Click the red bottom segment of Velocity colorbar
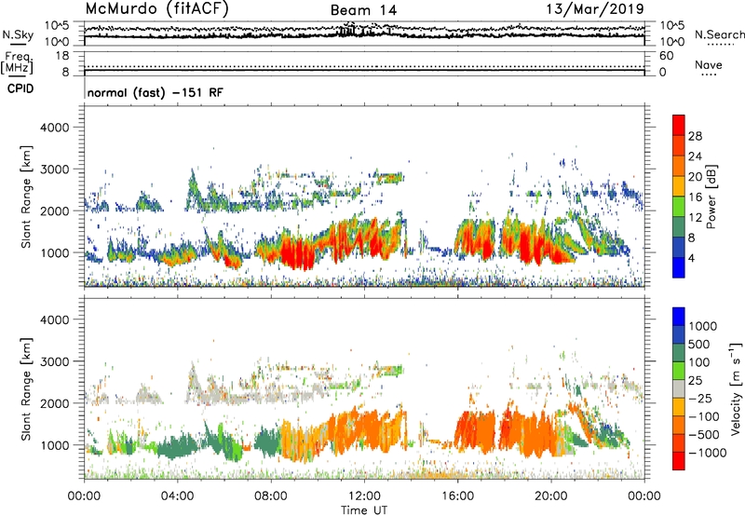 pos(679,461)
